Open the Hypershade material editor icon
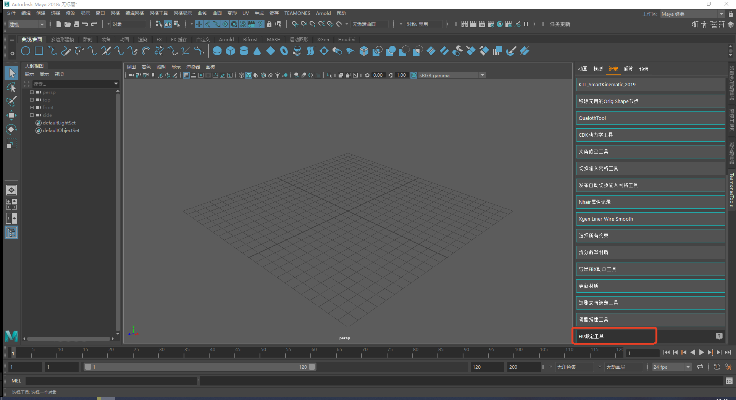This screenshot has width=736, height=400. (500, 24)
